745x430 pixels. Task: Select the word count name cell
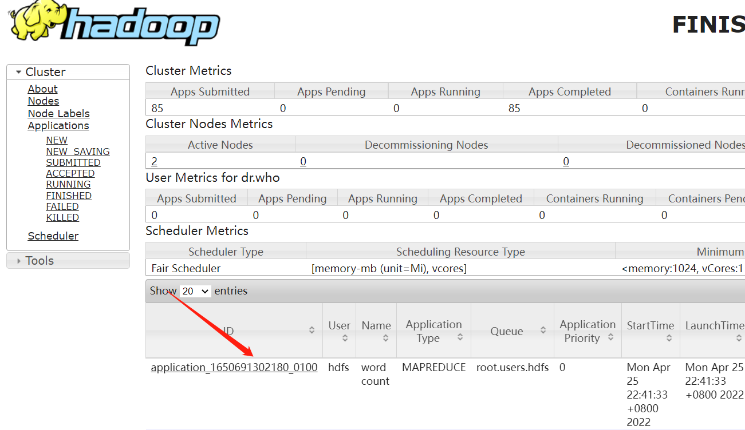[375, 375]
